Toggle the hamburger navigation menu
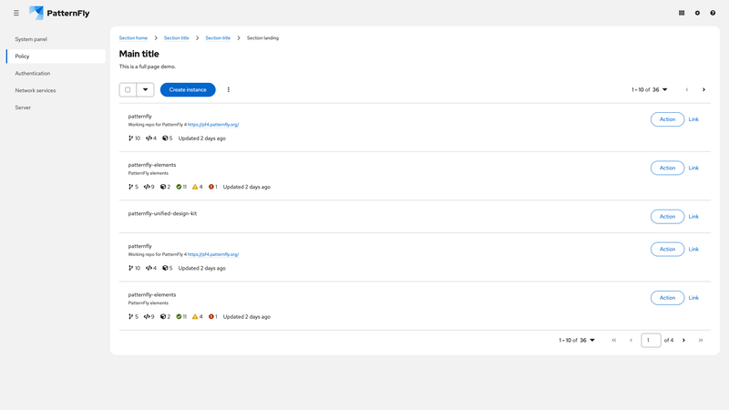Image resolution: width=729 pixels, height=410 pixels. click(x=16, y=13)
